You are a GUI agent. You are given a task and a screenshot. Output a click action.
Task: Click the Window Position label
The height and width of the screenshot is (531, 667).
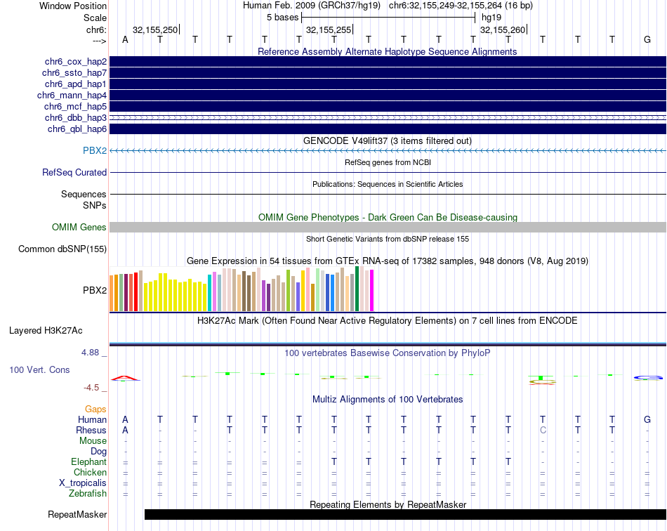pyautogui.click(x=73, y=6)
